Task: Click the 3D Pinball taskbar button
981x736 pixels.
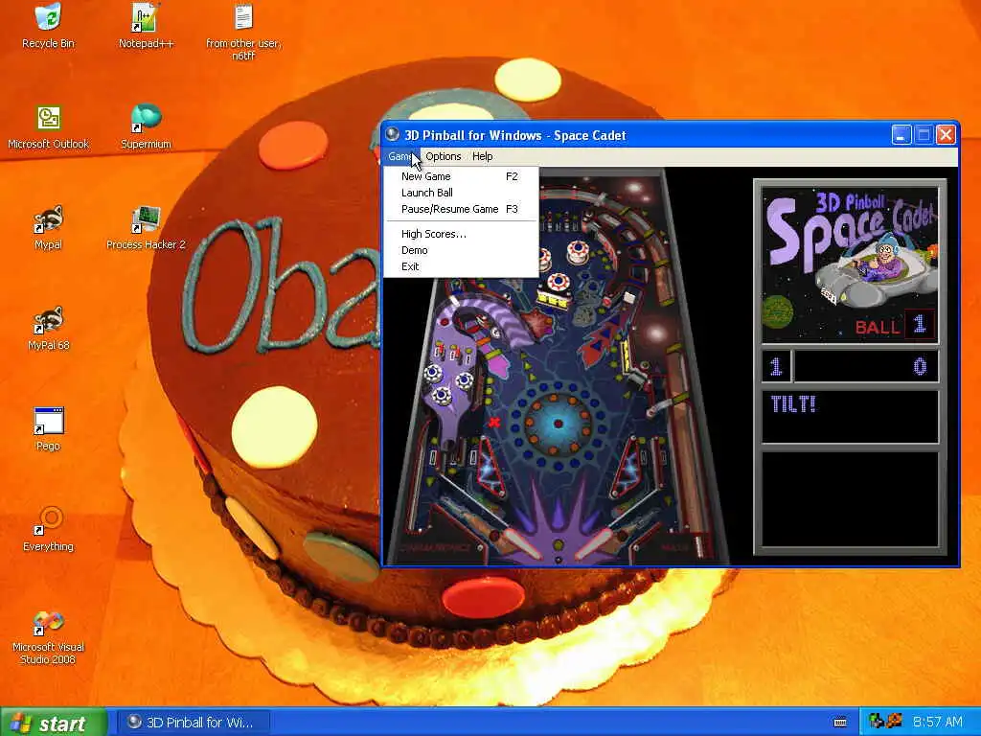Action: 194,723
